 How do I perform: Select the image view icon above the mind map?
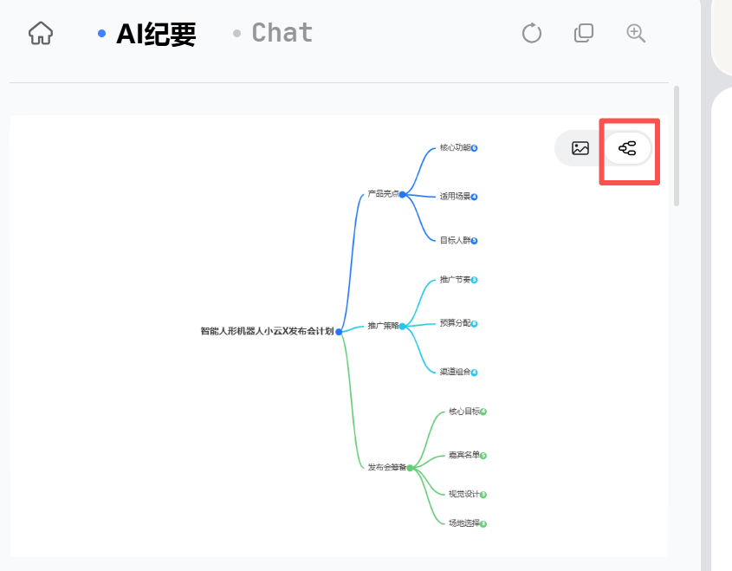579,148
